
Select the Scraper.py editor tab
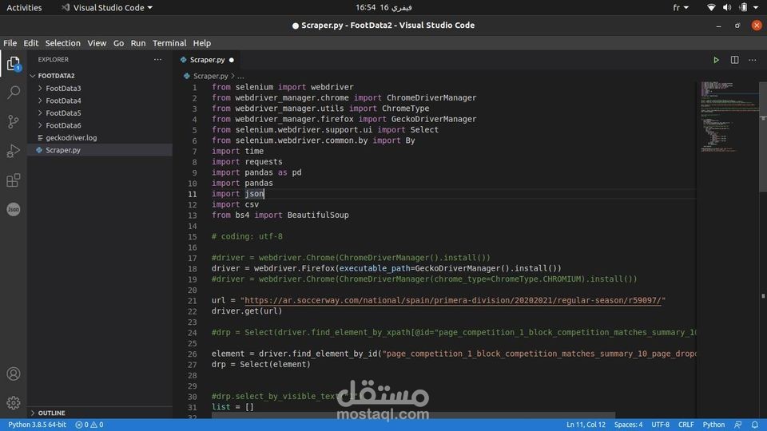[207, 60]
